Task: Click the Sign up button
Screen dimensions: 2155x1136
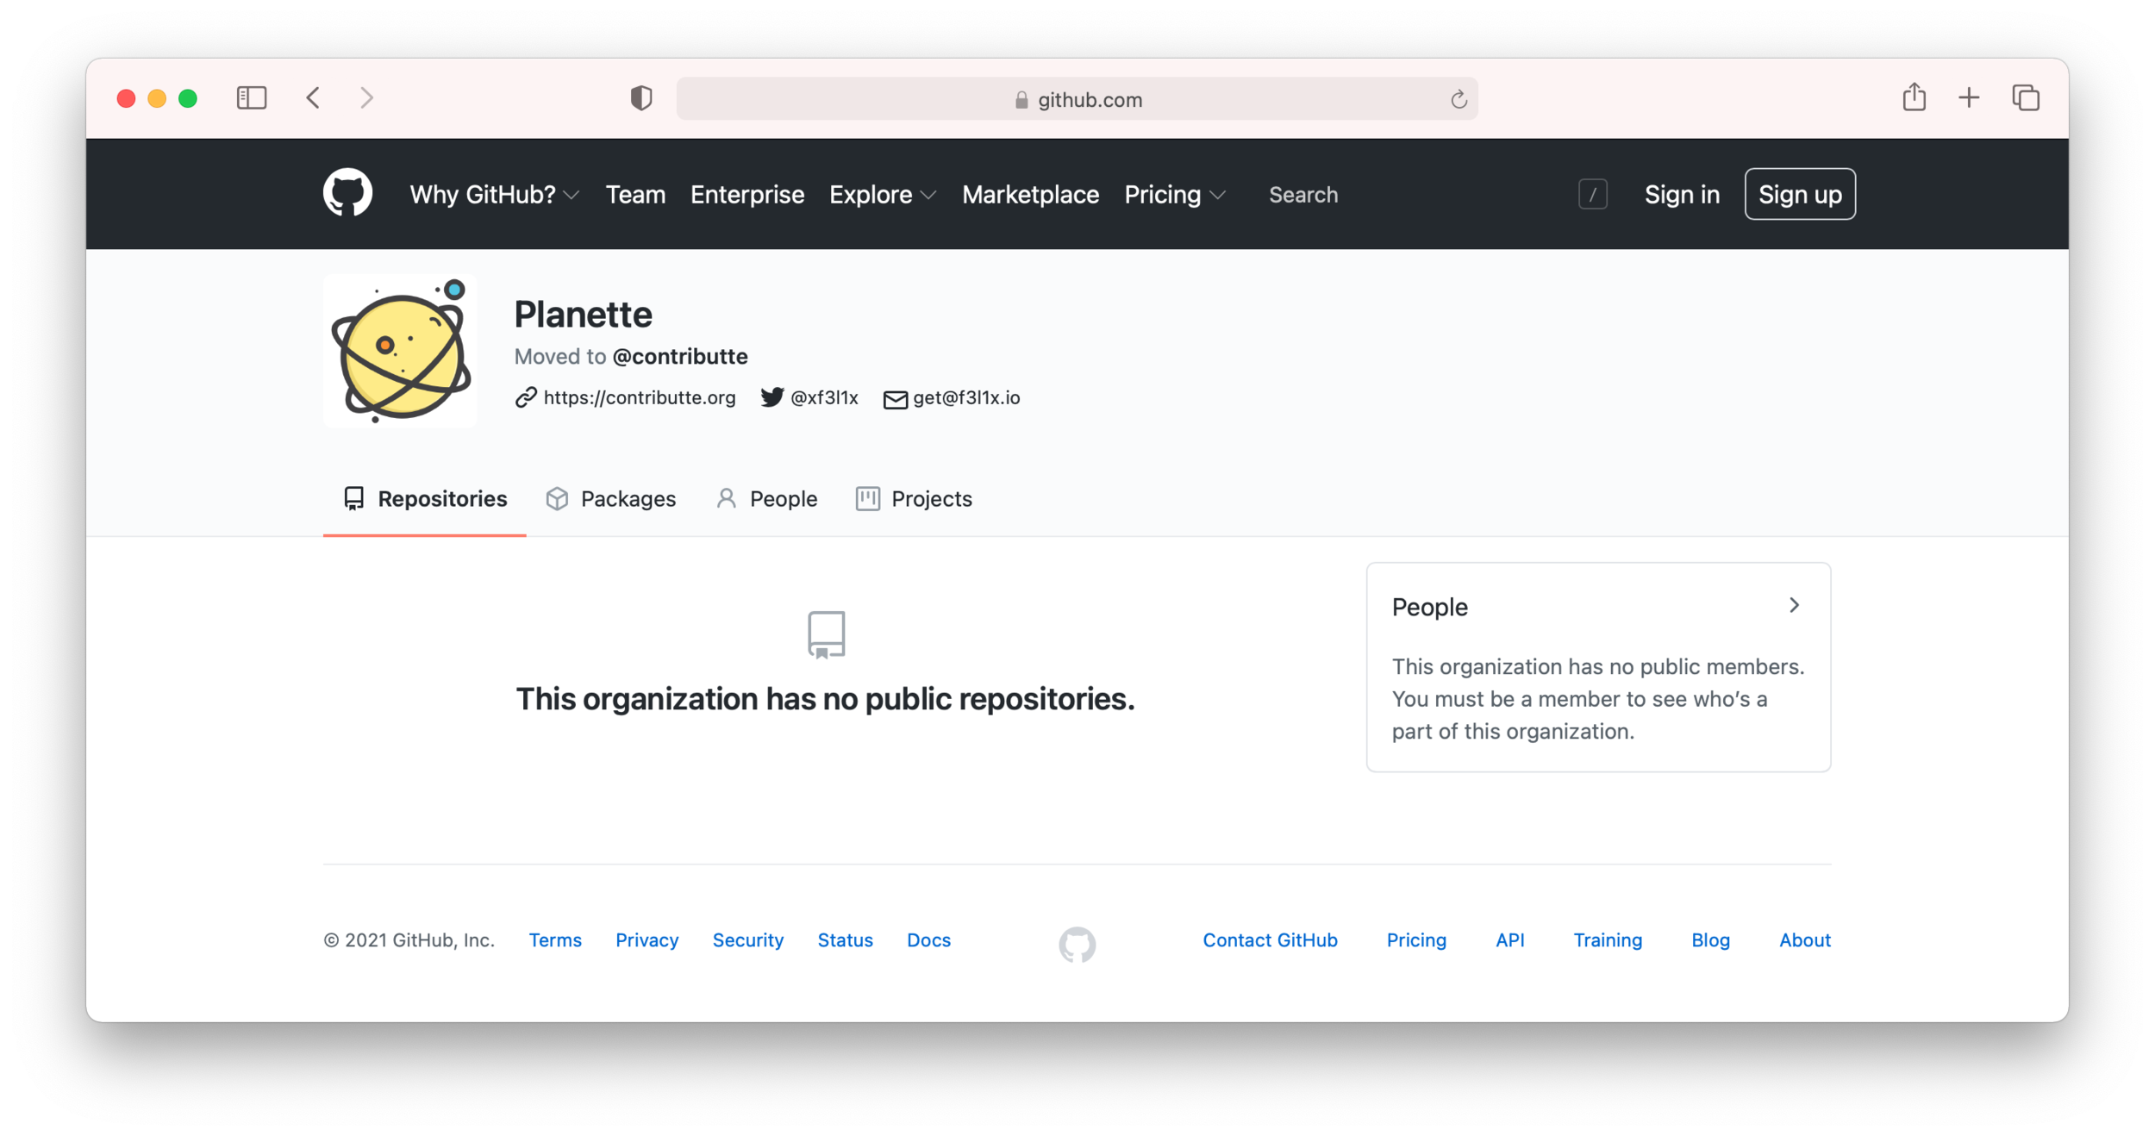Action: click(1799, 195)
